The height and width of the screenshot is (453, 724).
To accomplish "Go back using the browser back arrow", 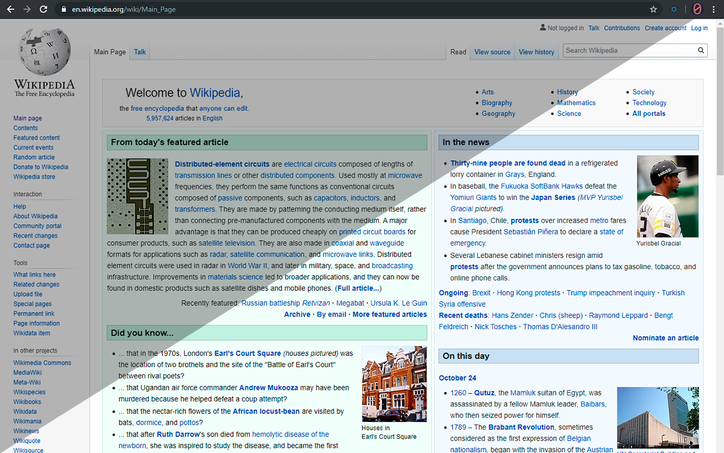I will (10, 10).
